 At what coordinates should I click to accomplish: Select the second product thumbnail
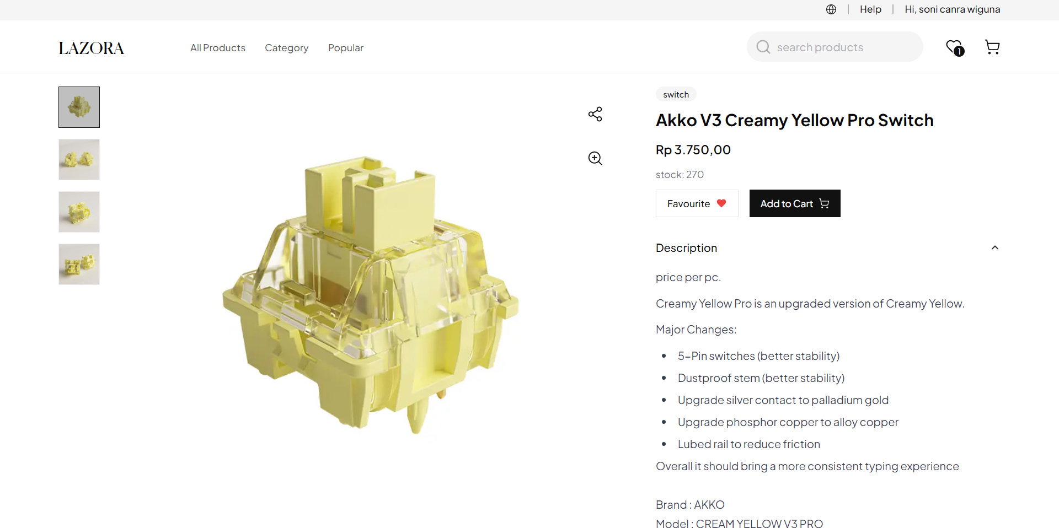pyautogui.click(x=78, y=159)
